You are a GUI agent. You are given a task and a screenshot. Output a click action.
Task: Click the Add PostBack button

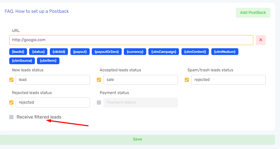coord(253,12)
